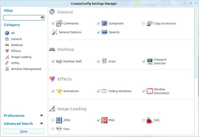
Task: Clear the filter field using the erase icon
Action: 42,18
